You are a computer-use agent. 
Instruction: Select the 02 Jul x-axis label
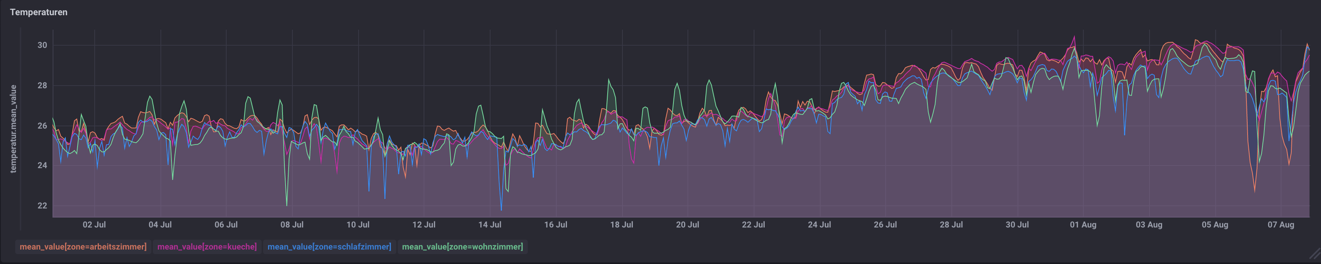(94, 225)
